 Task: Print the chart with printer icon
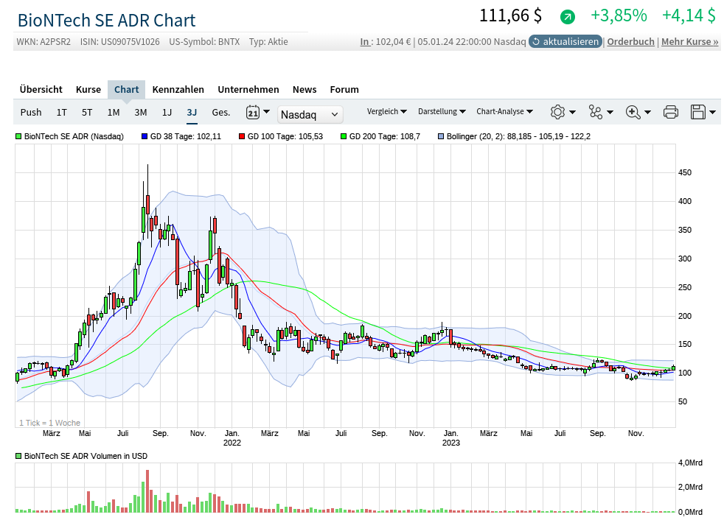[670, 112]
